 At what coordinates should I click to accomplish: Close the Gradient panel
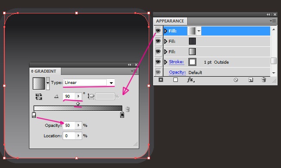point(136,65)
